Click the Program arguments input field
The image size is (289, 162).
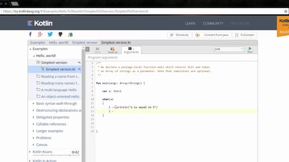[172, 58]
